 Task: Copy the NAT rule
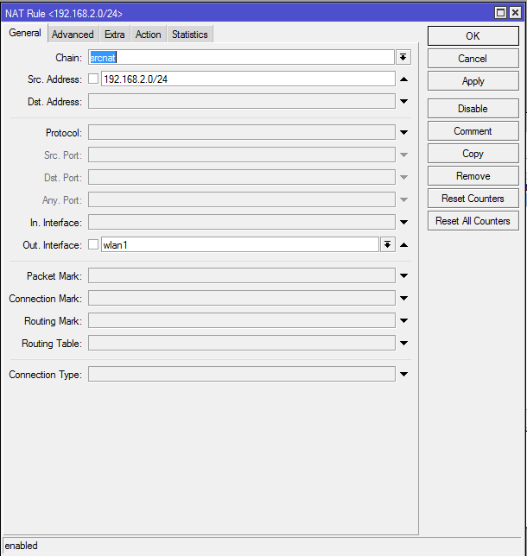tap(473, 154)
